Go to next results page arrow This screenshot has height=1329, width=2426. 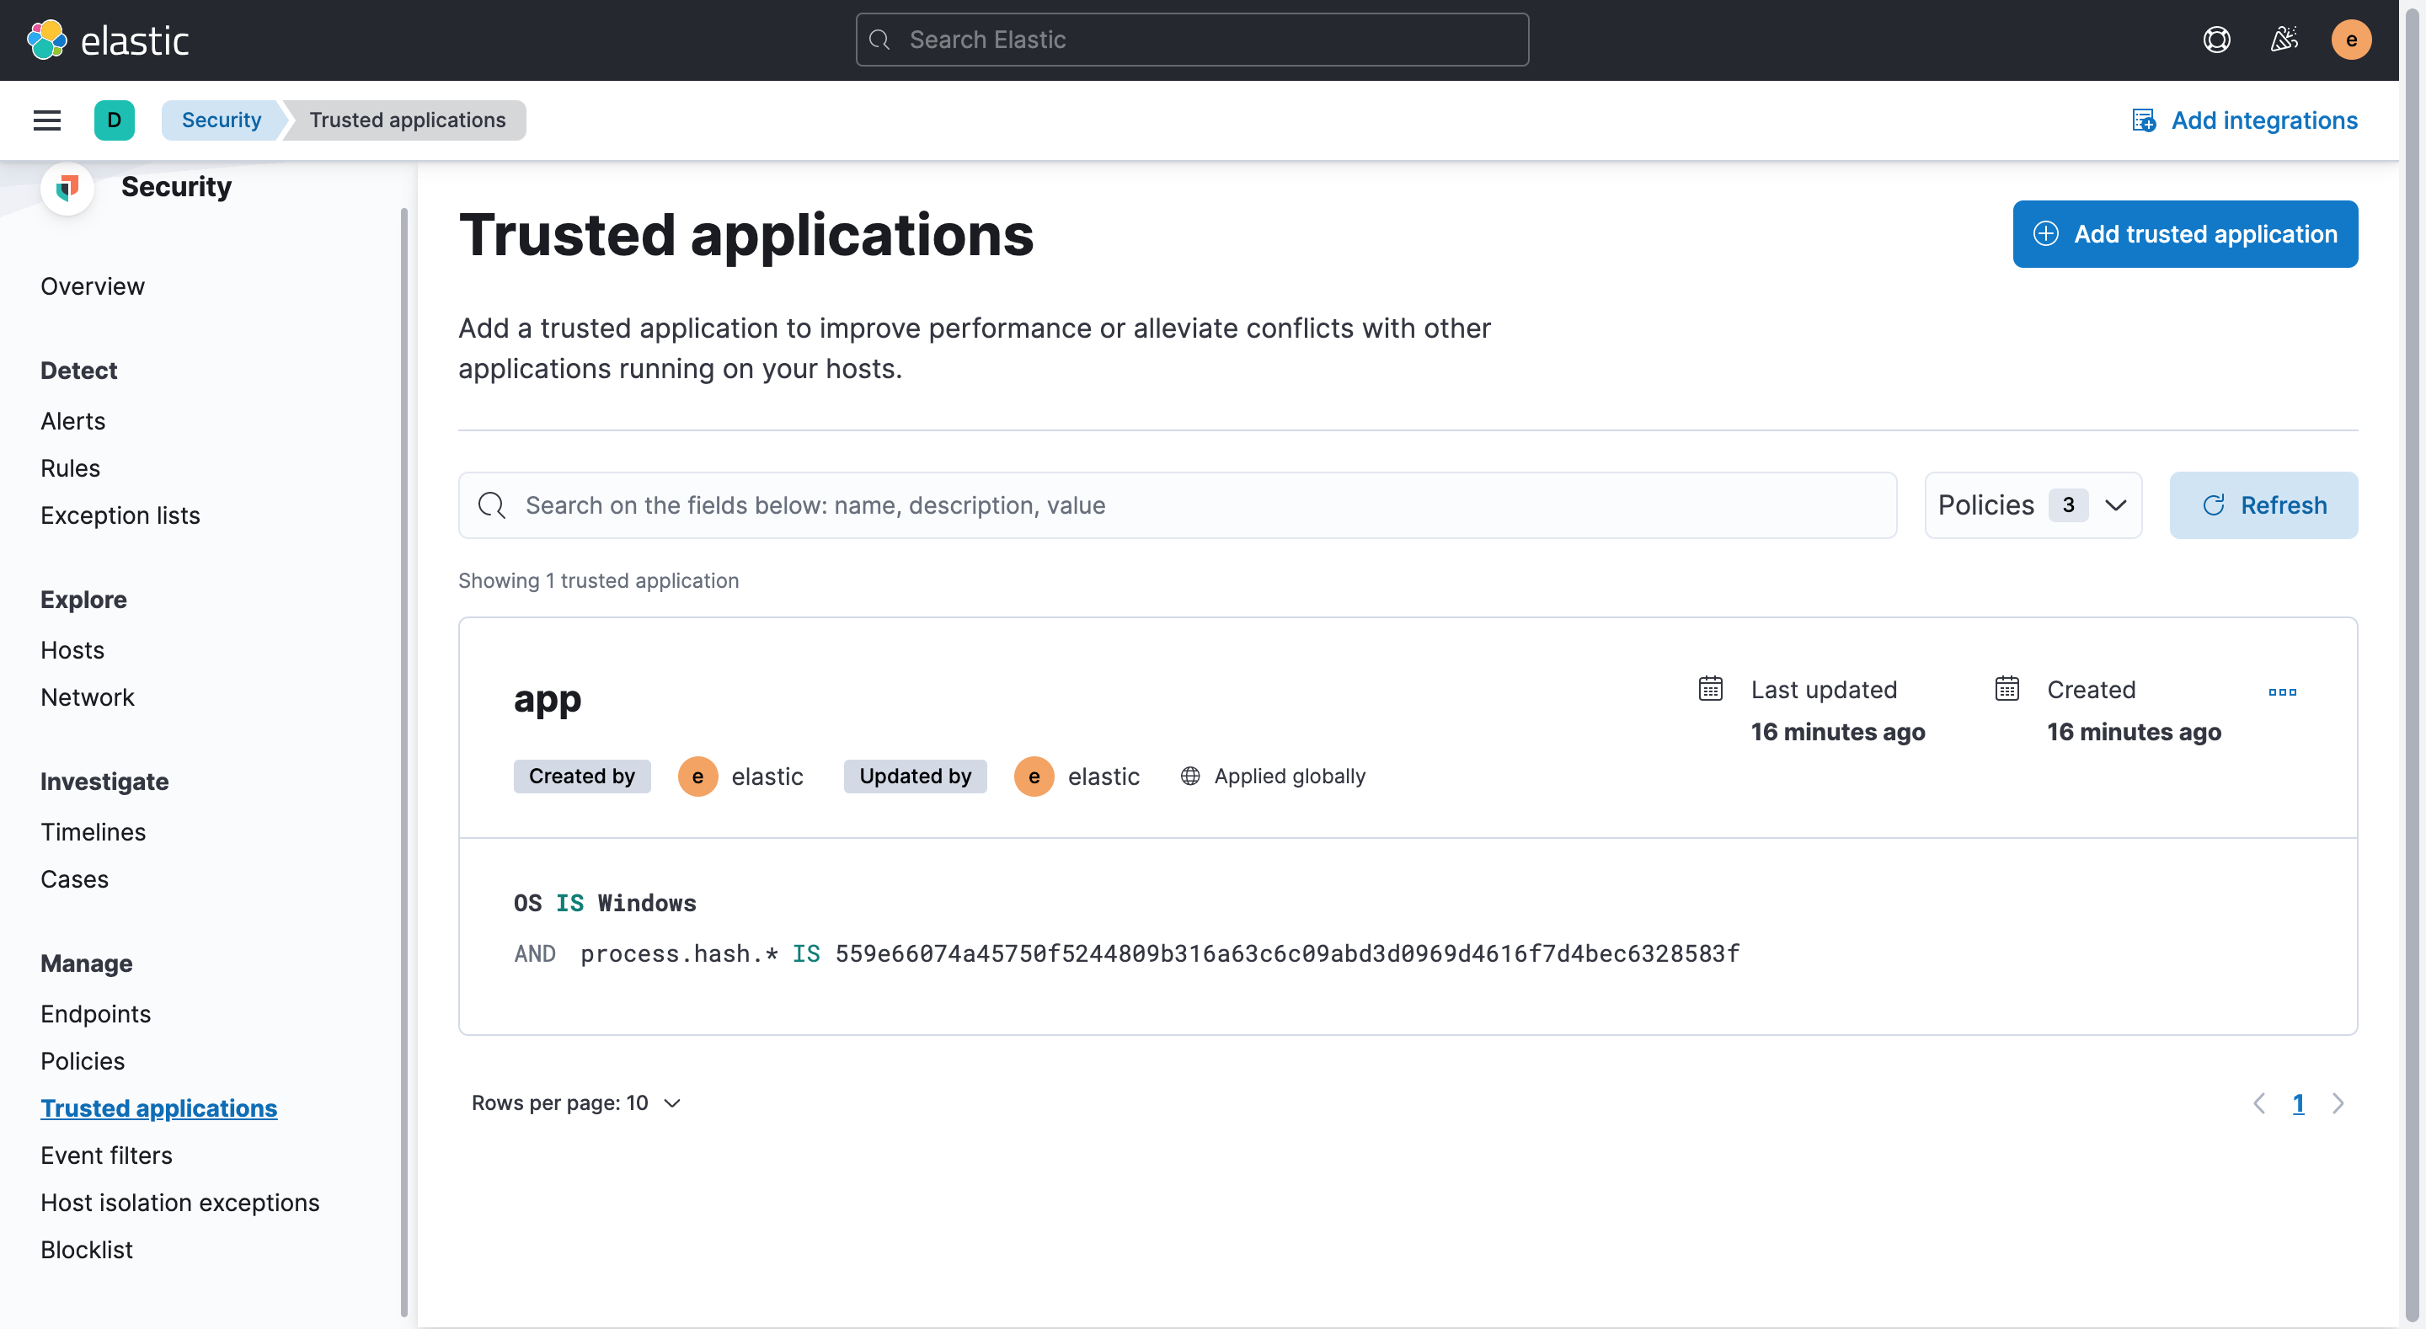click(x=2338, y=1103)
